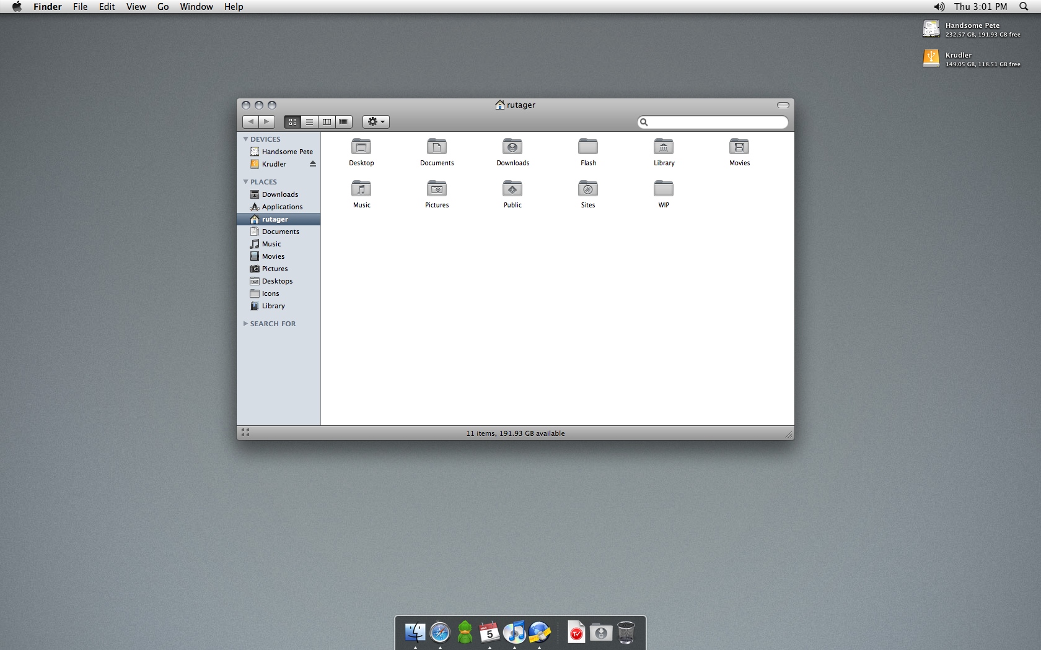The width and height of the screenshot is (1041, 650).
Task: Click the Spotlight magnifier in menu bar
Action: click(x=1024, y=7)
